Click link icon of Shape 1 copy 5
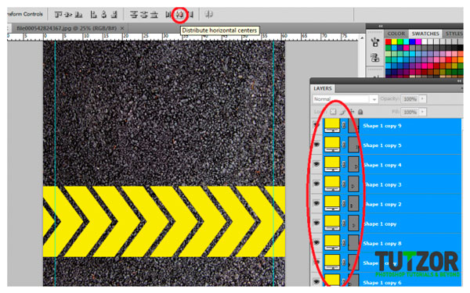This screenshot has height=293, width=470. (x=344, y=145)
